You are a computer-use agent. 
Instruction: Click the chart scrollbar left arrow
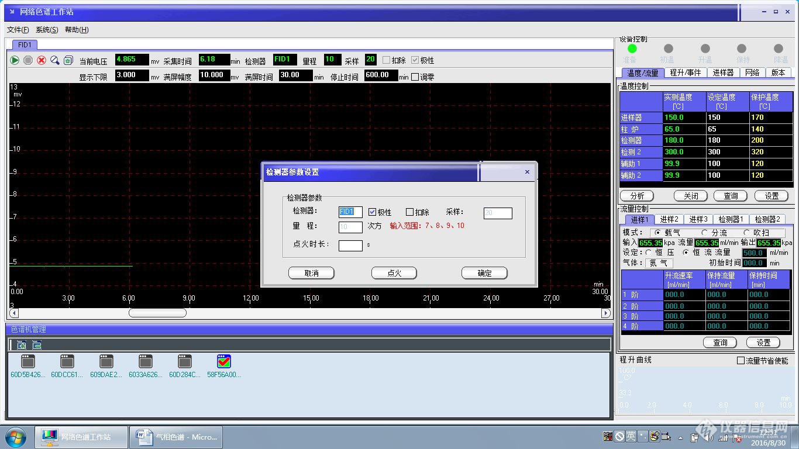(13, 313)
